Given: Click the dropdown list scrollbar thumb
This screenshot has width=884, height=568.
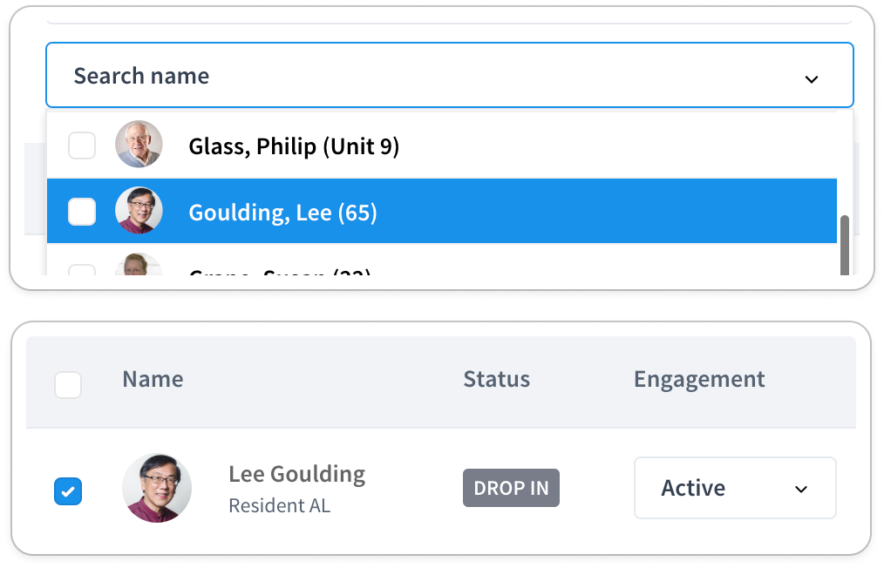Looking at the screenshot, I should pyautogui.click(x=844, y=246).
